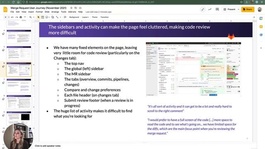The height and width of the screenshot is (149, 265).
Task: Open the Google Slides home icon
Action: pos(5,10)
